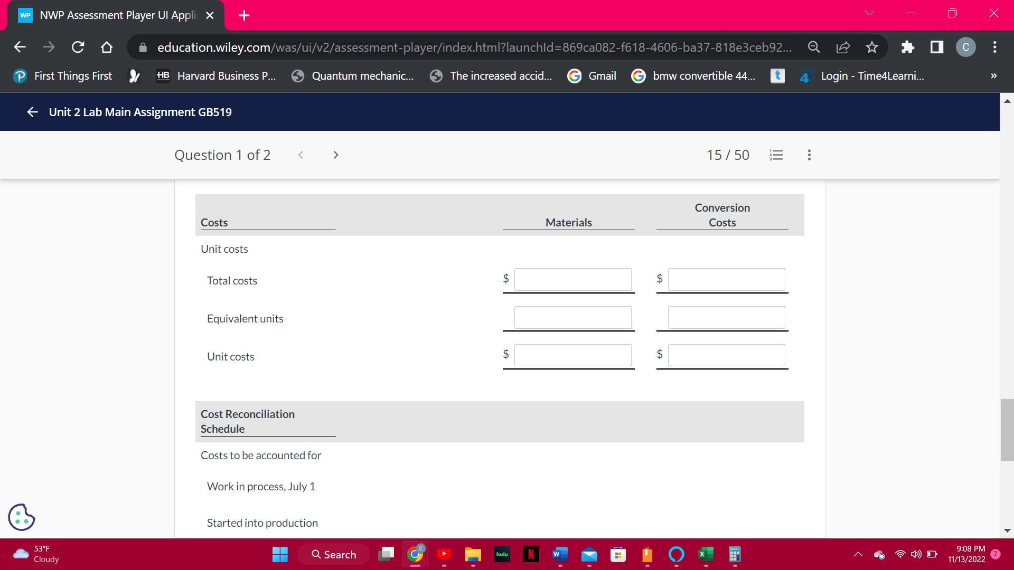Open the Gmail bookmark
Image resolution: width=1014 pixels, height=570 pixels.
click(592, 76)
